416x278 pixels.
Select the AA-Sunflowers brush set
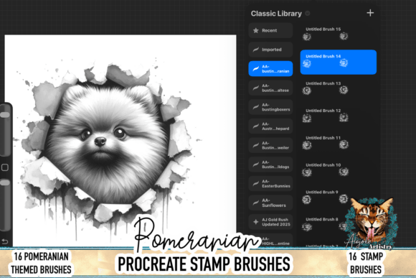[270, 203]
